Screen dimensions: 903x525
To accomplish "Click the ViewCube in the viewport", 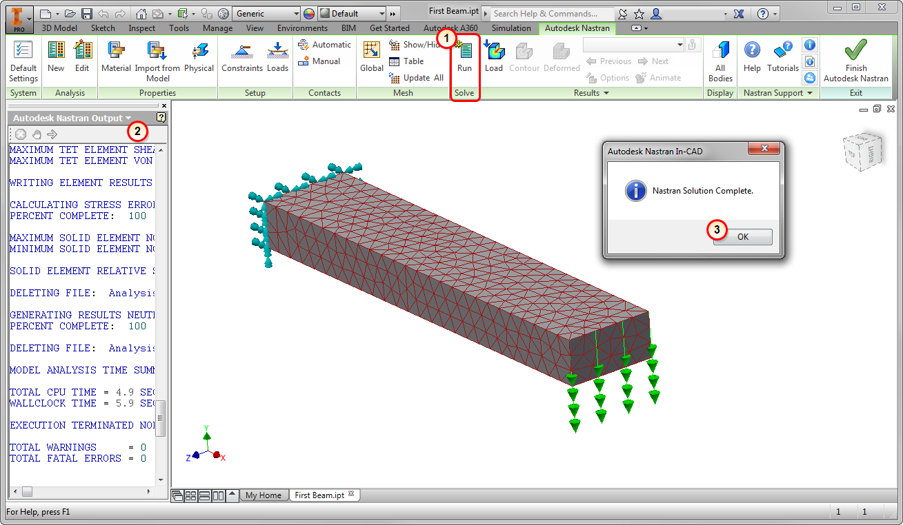I will (x=862, y=152).
